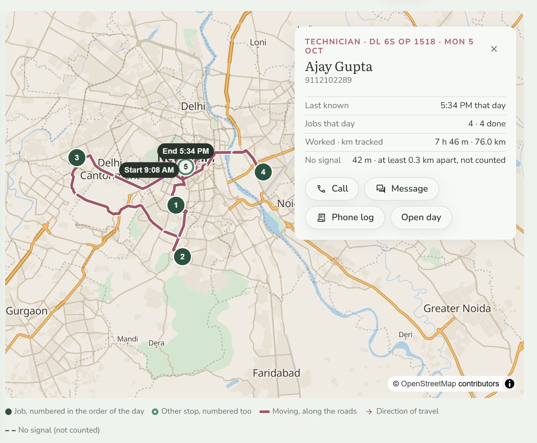
Task: Click the '7 h 46 m · 76.0 km' value
Action: pyautogui.click(x=470, y=142)
